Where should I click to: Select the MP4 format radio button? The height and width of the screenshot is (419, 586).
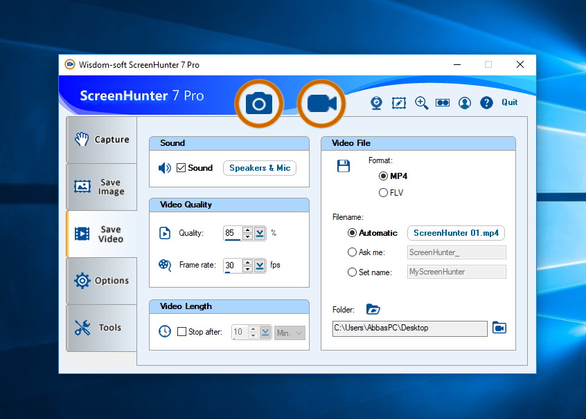(383, 176)
